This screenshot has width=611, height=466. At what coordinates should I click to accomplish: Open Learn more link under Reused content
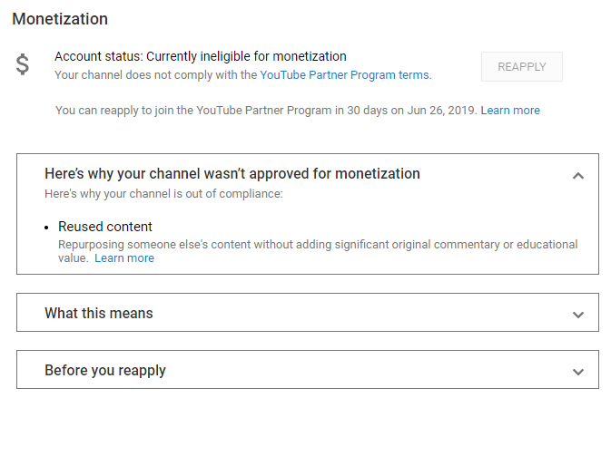click(124, 258)
